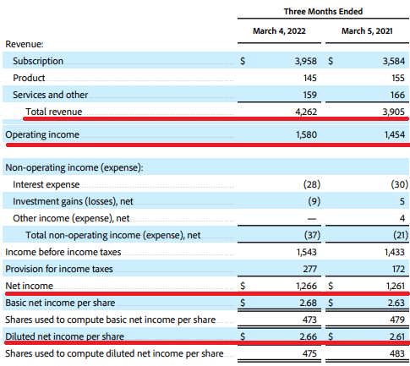The height and width of the screenshot is (366, 410).
Task: Select Diluted EPS value 2.61
Action: pyautogui.click(x=397, y=336)
